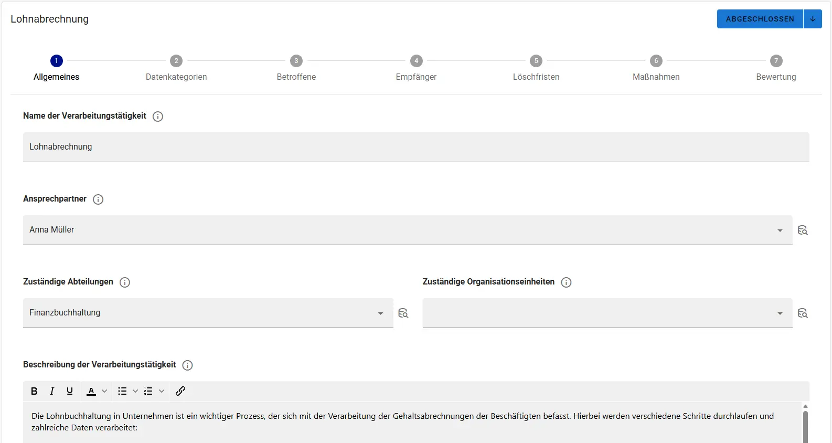Viewport: 832px width, 443px height.
Task: Open the arrow menu beside ABGESCHLOSSEN
Action: pos(813,19)
